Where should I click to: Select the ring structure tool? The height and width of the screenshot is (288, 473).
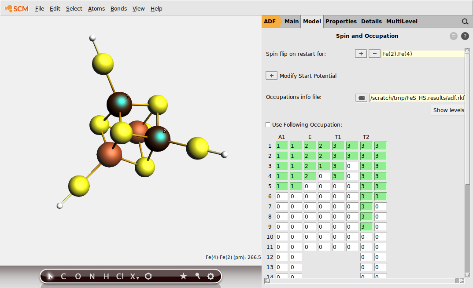(148, 276)
